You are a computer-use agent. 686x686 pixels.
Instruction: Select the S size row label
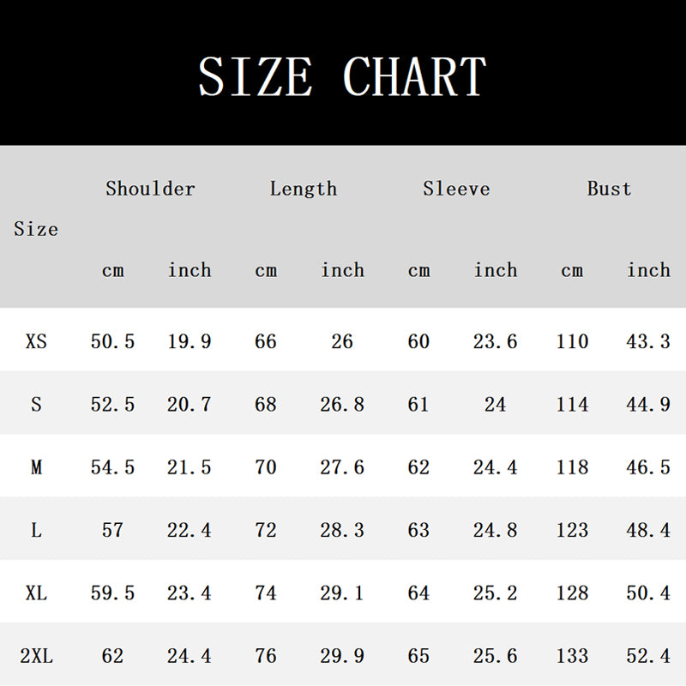36,404
